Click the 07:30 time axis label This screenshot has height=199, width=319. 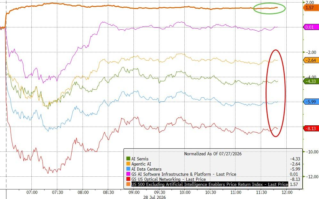[x=57, y=192]
